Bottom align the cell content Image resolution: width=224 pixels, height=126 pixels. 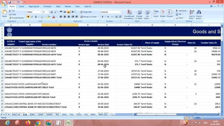coord(69,12)
